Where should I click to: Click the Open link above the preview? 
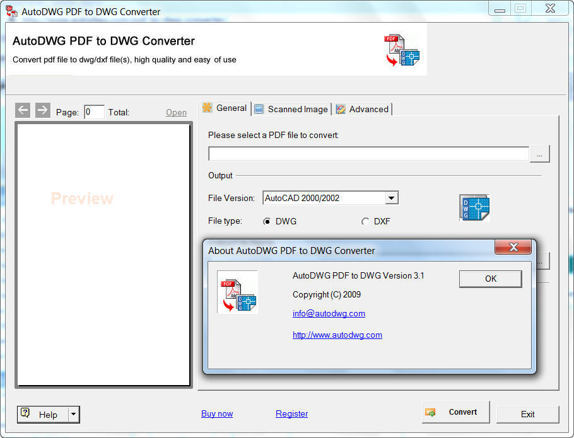tap(176, 113)
